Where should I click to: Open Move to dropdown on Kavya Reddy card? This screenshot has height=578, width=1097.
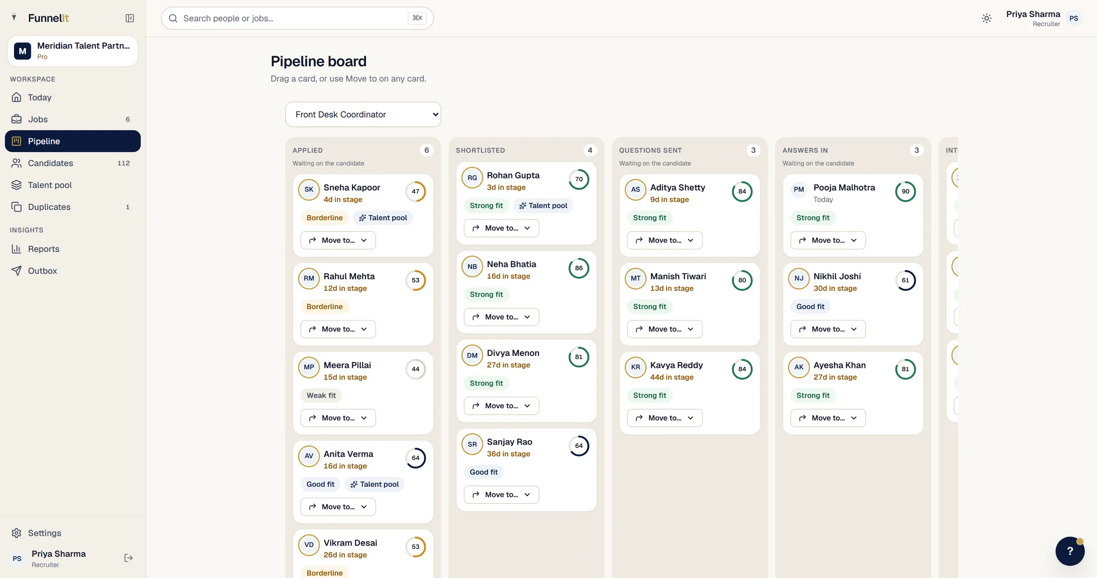(x=665, y=418)
